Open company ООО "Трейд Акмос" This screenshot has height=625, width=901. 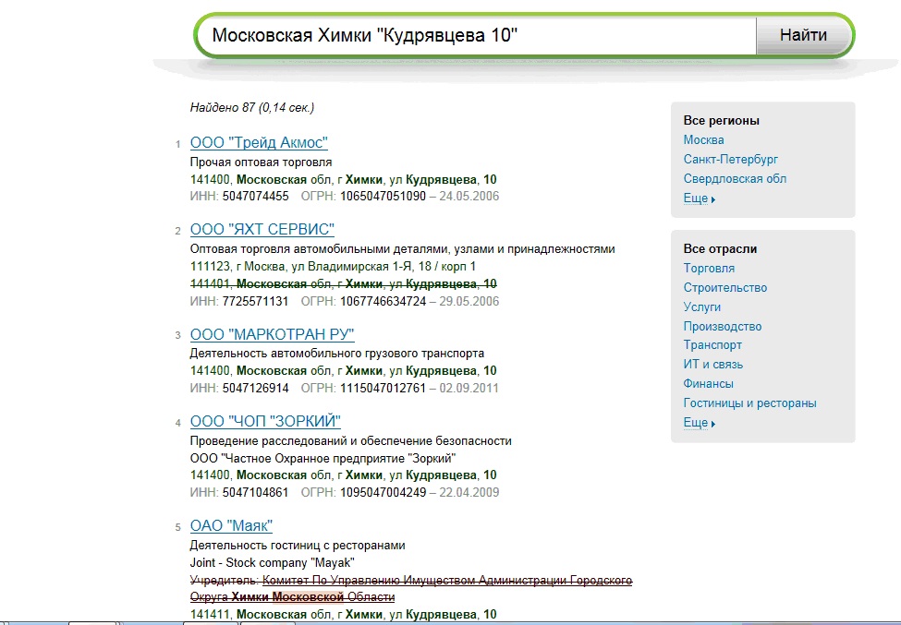point(259,142)
